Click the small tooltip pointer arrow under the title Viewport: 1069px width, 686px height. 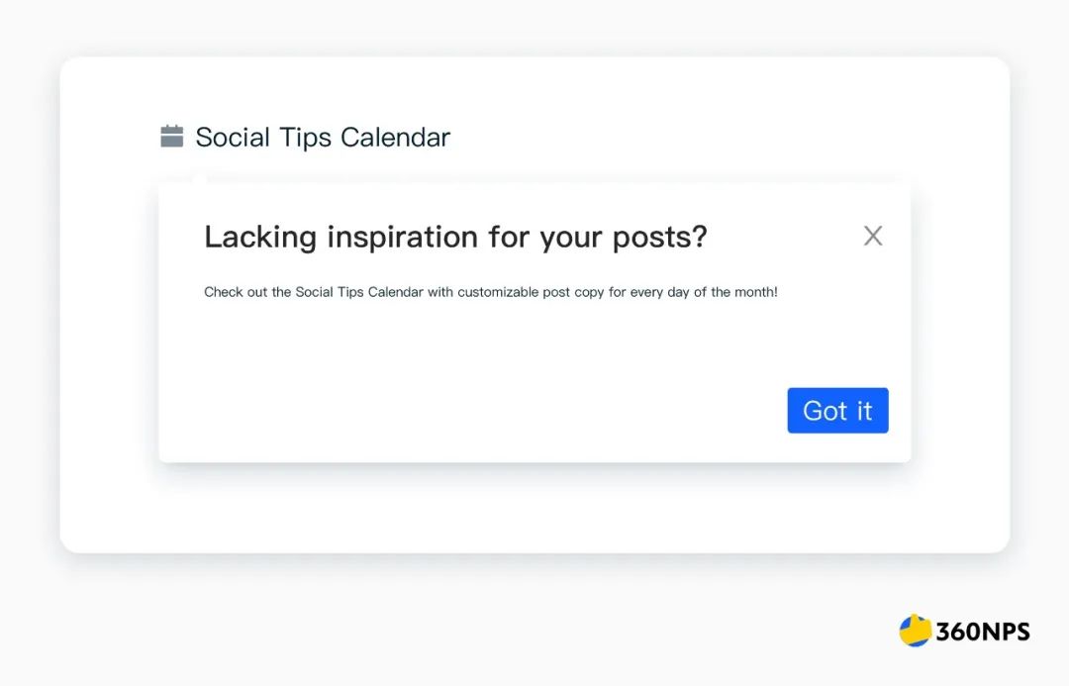[x=199, y=178]
